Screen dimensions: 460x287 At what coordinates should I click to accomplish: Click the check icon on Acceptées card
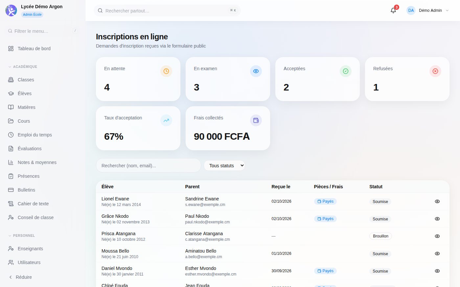click(x=346, y=71)
